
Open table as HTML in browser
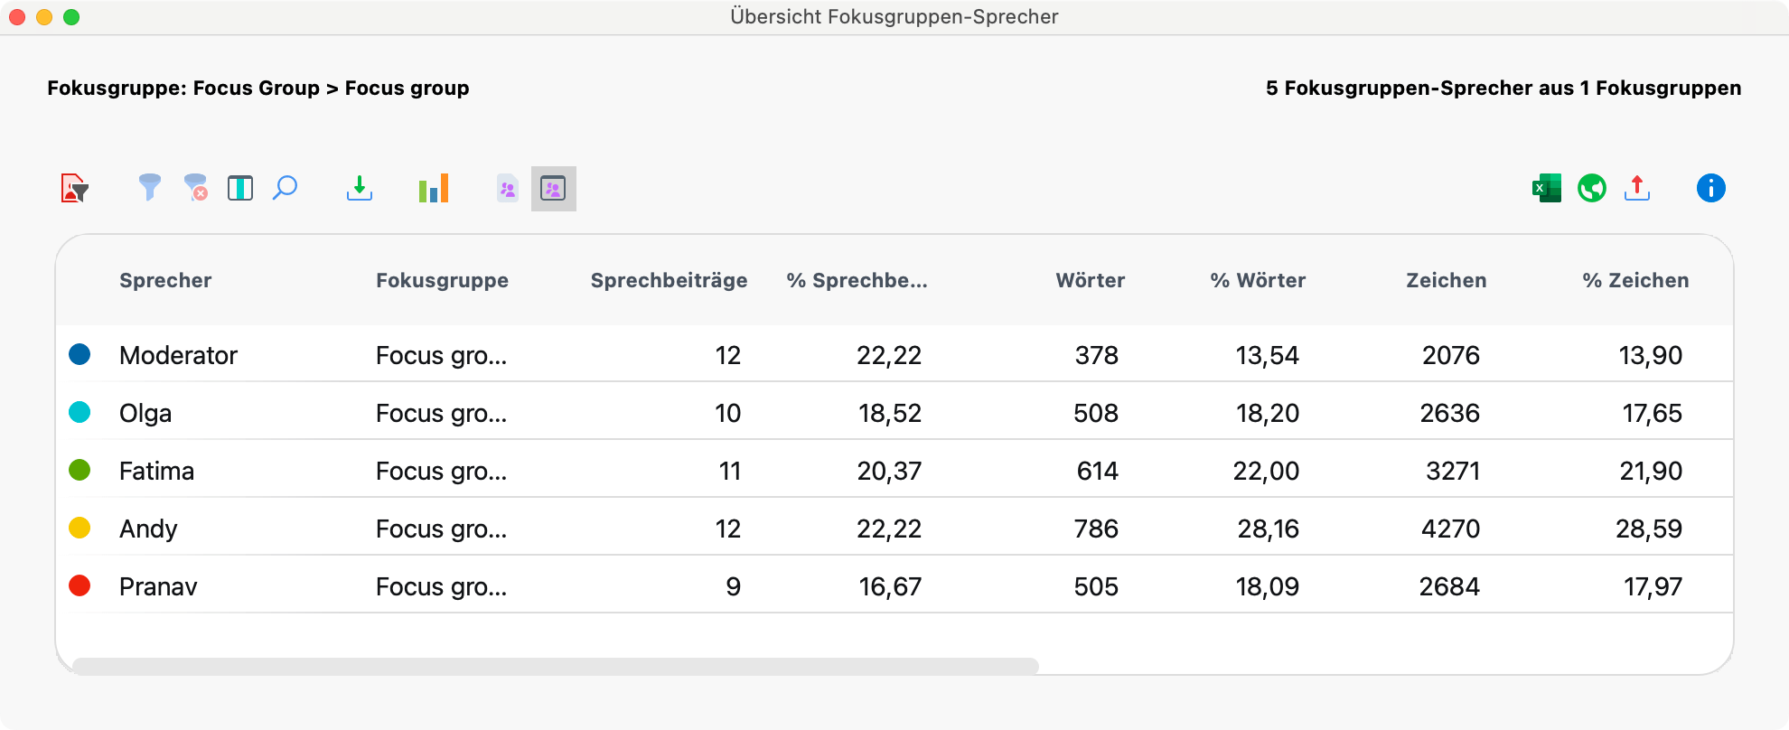point(1592,188)
